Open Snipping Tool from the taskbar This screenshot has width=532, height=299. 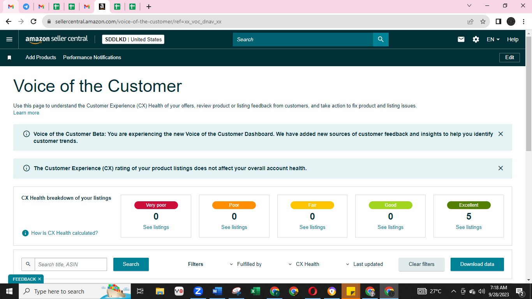coord(236,291)
